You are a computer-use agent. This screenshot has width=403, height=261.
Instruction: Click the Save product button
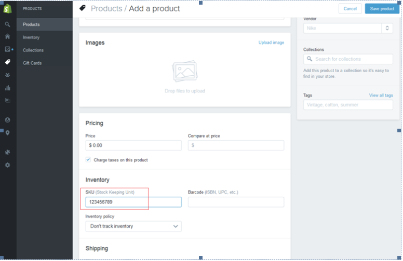tap(382, 9)
